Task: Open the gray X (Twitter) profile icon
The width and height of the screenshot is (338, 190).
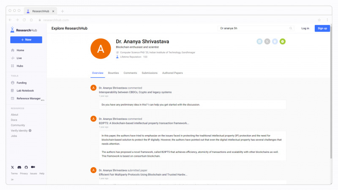Action: pyautogui.click(x=267, y=41)
